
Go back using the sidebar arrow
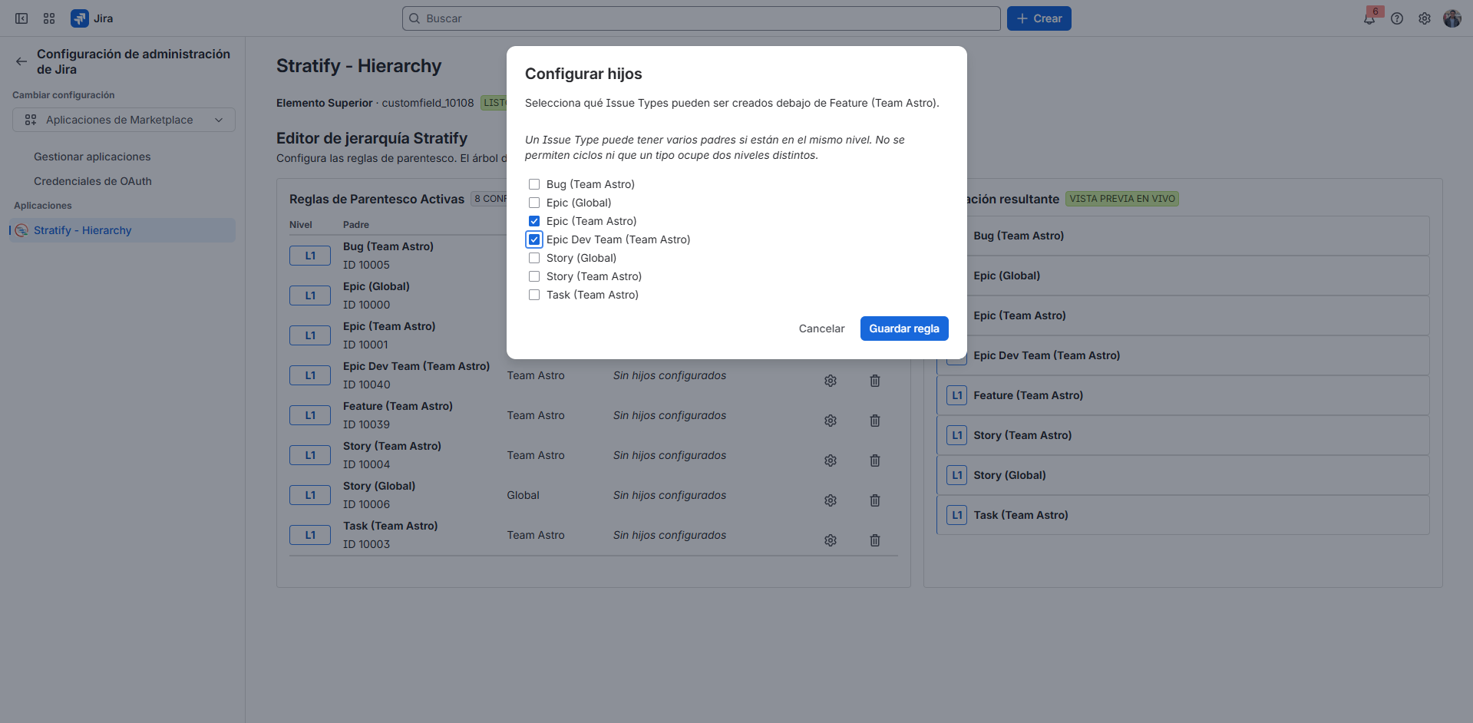coord(21,61)
